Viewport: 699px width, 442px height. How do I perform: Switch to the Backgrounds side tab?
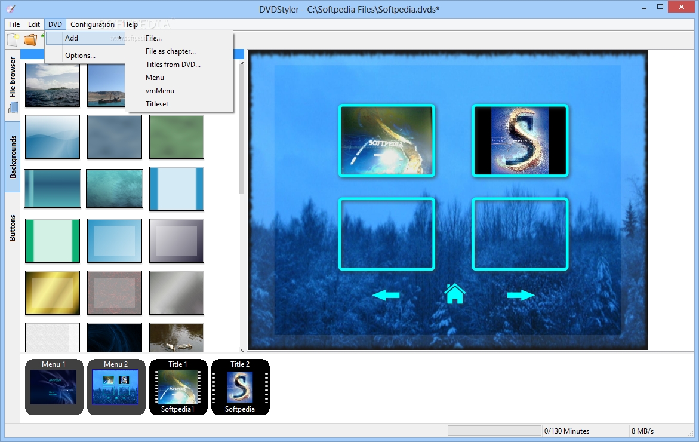tap(13, 156)
